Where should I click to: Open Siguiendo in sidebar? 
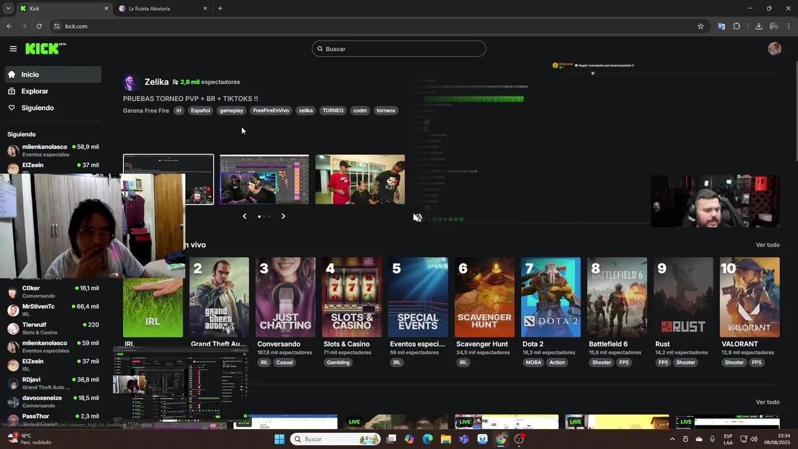[x=54, y=108]
